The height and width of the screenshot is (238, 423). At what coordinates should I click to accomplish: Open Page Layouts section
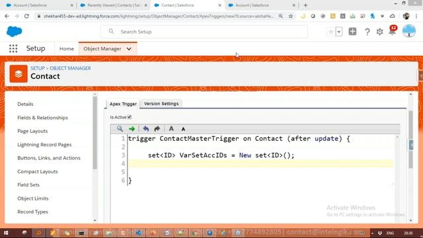click(32, 131)
